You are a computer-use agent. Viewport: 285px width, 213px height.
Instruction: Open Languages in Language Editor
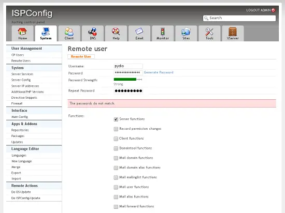[x=19, y=155]
